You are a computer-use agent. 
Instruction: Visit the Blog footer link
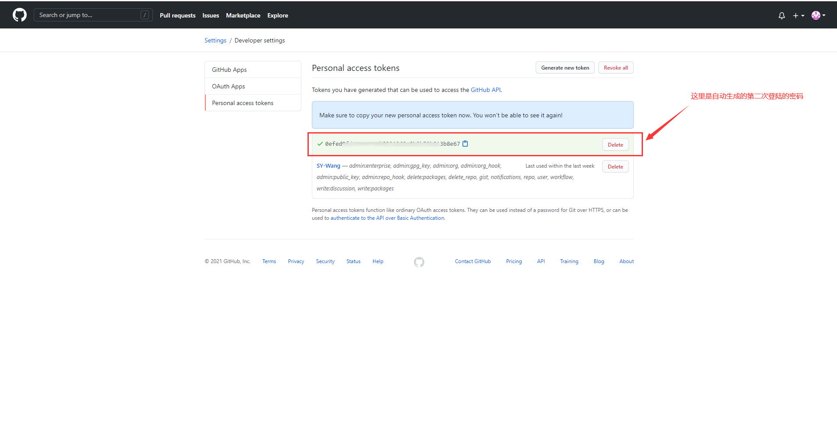pos(599,261)
